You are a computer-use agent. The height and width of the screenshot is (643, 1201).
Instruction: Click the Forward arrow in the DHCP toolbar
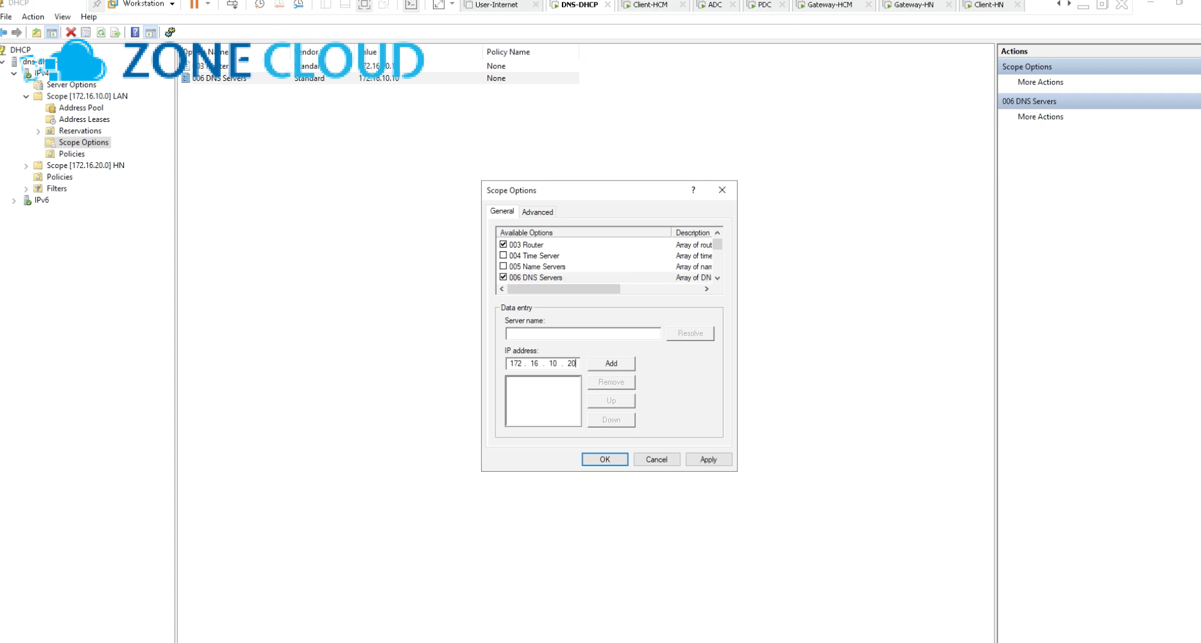(x=17, y=32)
